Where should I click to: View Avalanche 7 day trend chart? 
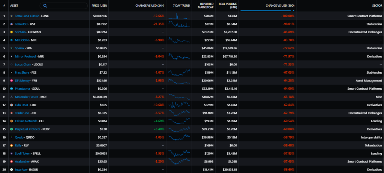point(179,161)
